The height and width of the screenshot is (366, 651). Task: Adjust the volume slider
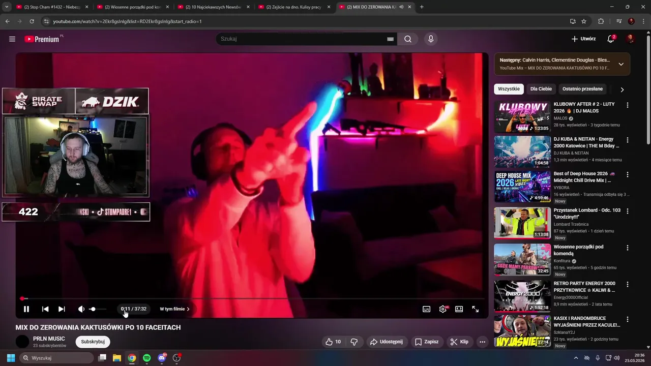pos(98,309)
